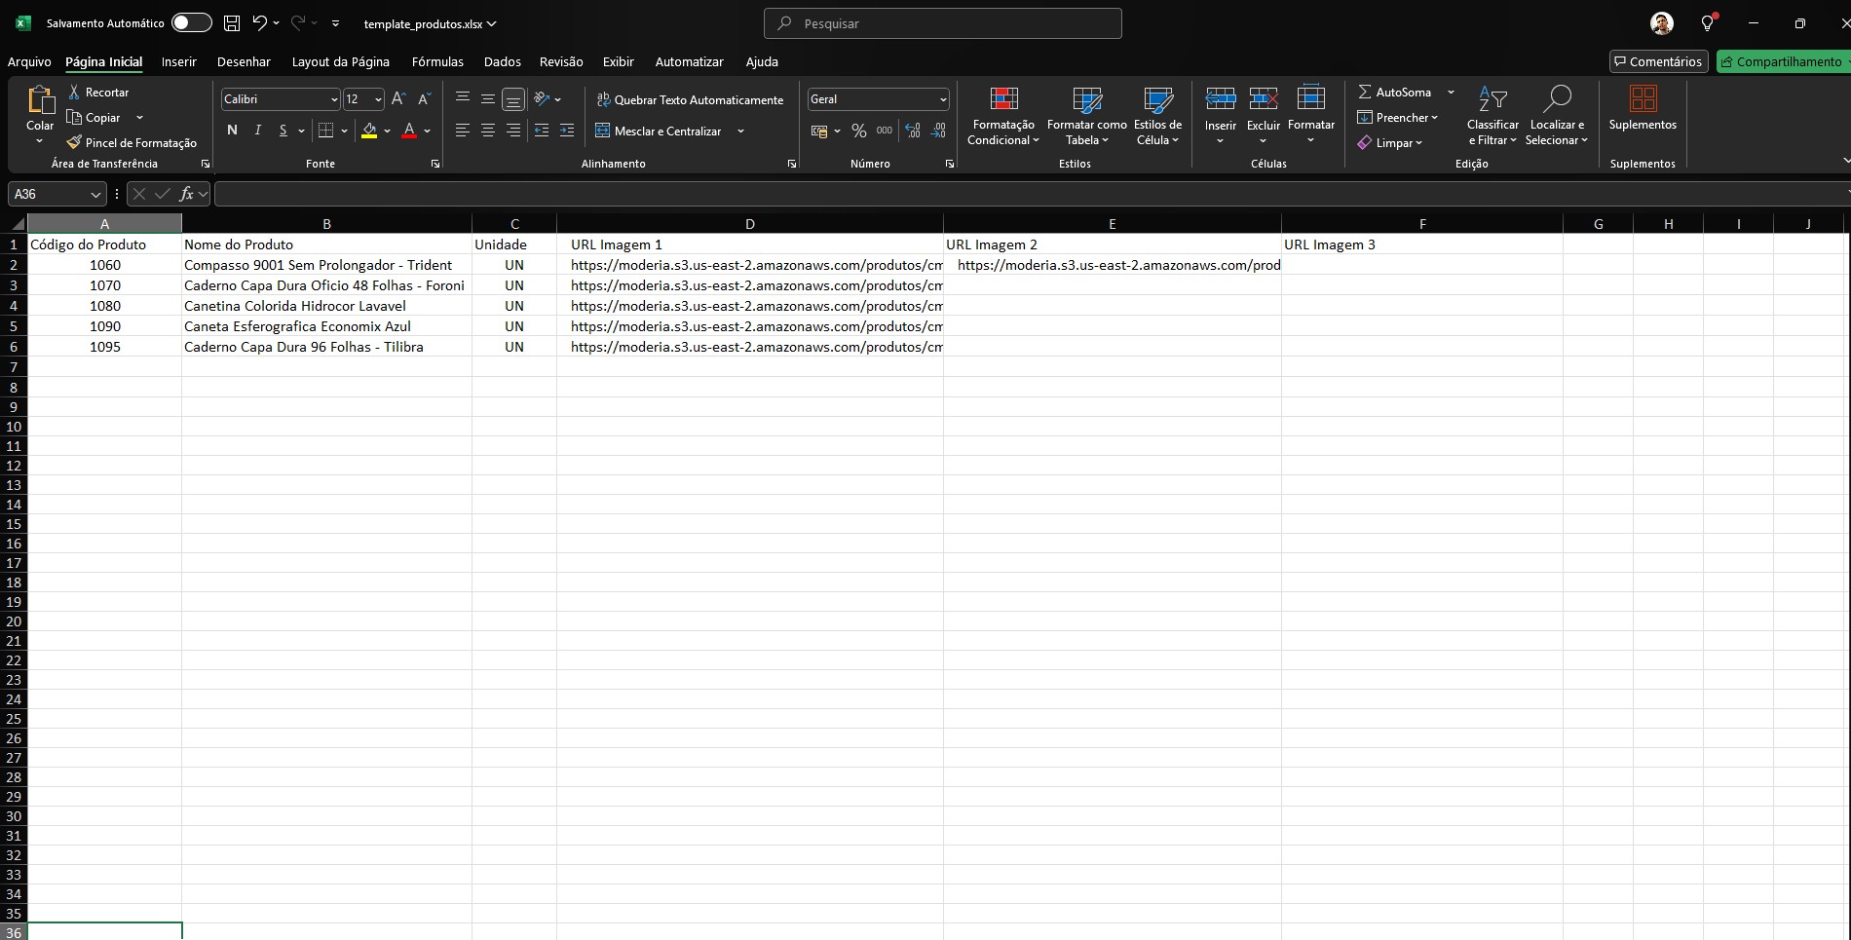
Task: Open Localizar e Selecionar magnifier
Action: 1557,99
